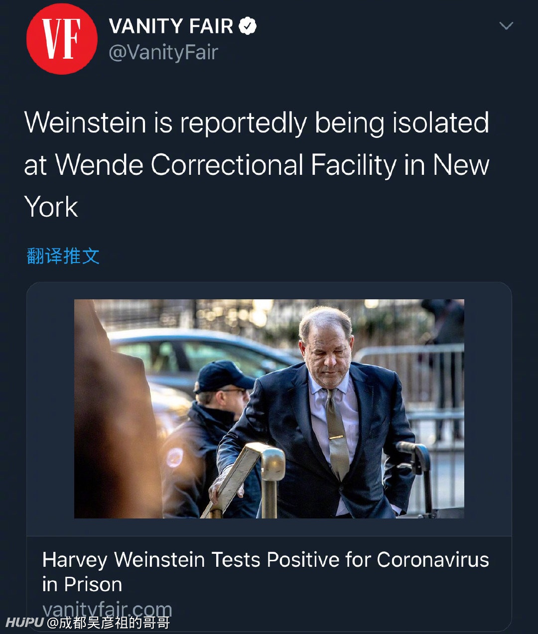This screenshot has height=634, width=538.
Task: Click 'Wende Correctional Facility' in the tweet
Action: click(x=226, y=165)
